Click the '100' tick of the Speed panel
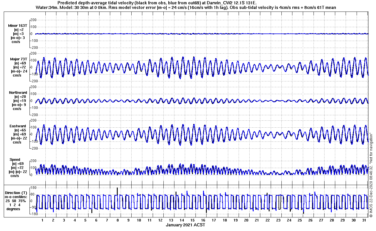The width and height of the screenshot is (376, 231). pos(33,168)
